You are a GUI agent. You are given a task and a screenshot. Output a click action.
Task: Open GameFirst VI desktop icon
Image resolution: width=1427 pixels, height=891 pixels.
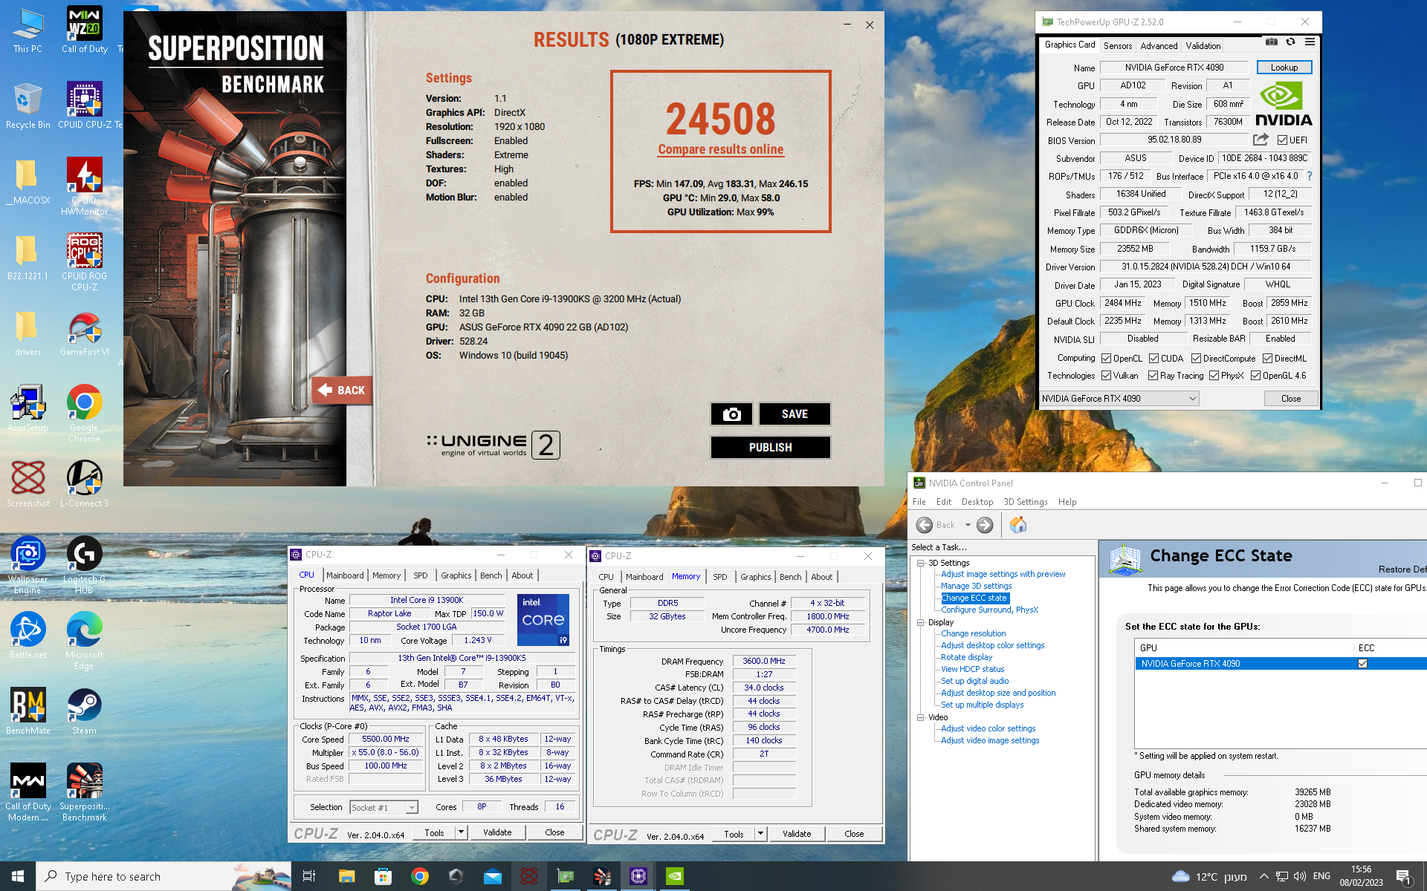[x=85, y=333]
